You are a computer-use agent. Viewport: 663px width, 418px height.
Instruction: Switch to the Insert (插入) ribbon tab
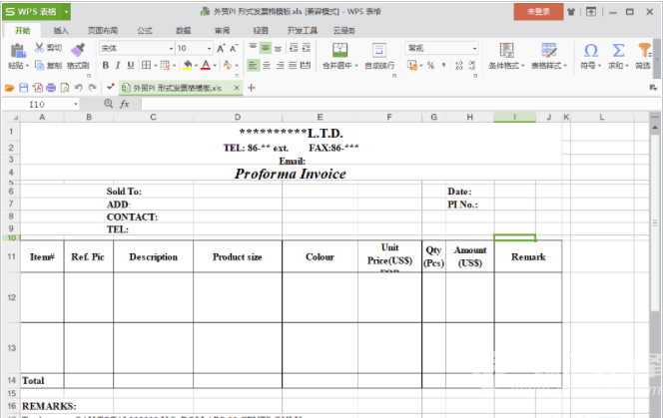tap(61, 31)
